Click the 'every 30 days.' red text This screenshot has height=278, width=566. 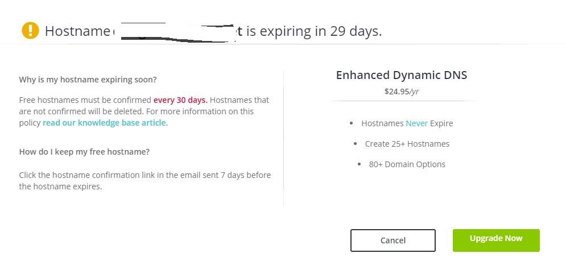pyautogui.click(x=180, y=100)
